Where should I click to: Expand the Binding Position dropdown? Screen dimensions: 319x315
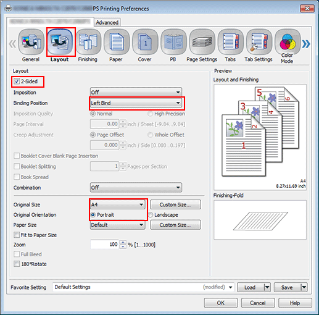(136, 103)
